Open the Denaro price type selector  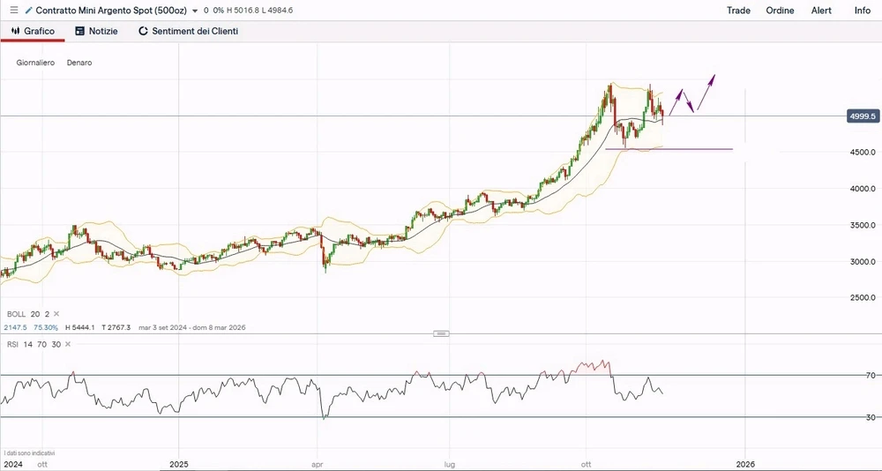[79, 63]
